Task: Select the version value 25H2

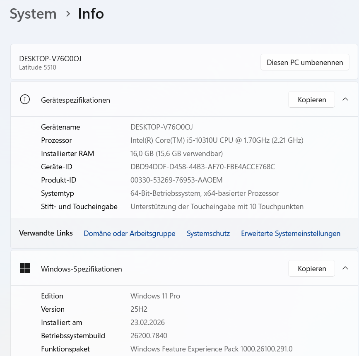Action: click(139, 309)
